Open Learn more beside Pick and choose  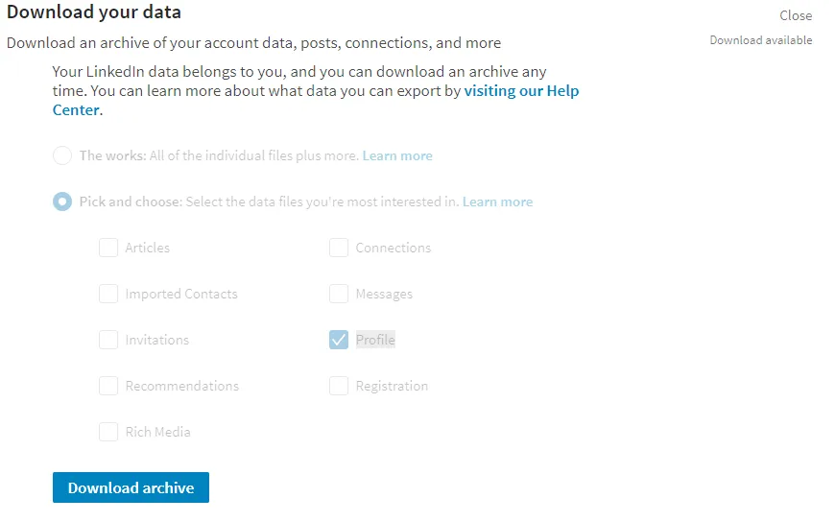[x=497, y=202]
